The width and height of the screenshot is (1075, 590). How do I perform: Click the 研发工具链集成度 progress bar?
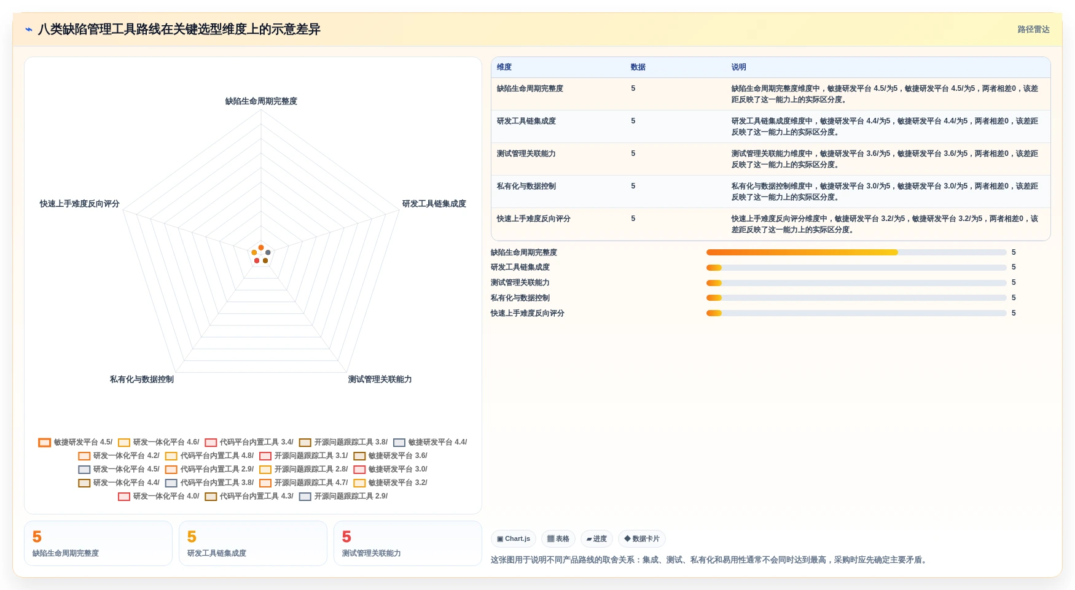tap(856, 268)
